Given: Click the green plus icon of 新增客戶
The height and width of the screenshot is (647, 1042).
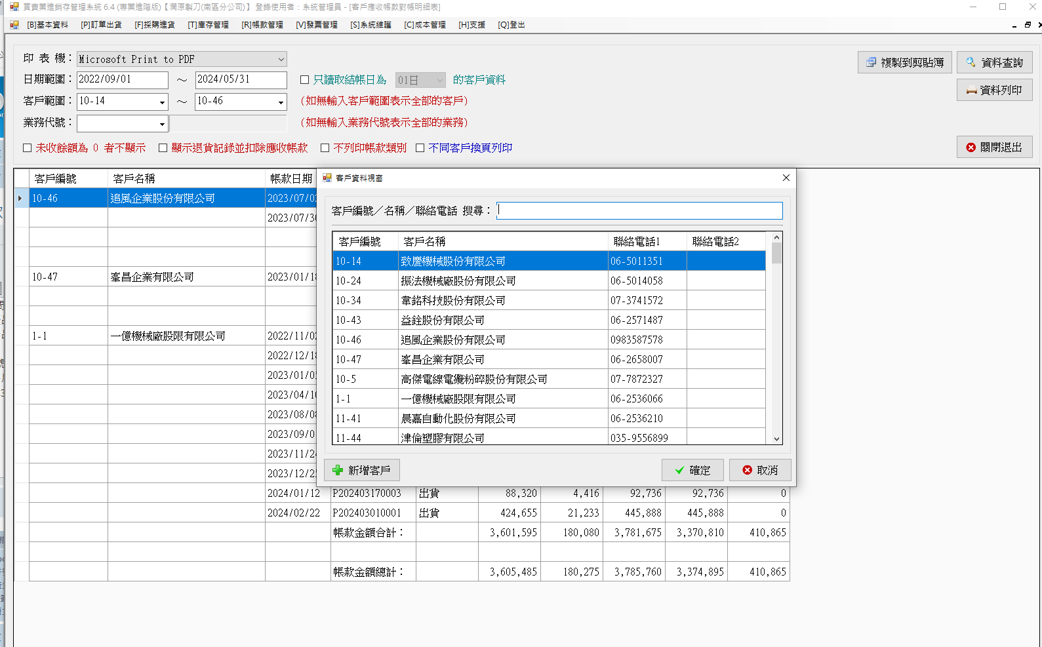Looking at the screenshot, I should 338,470.
